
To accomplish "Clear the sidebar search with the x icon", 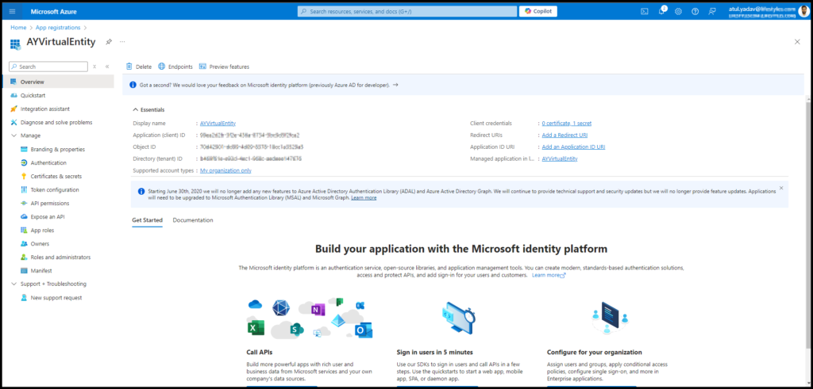I will (x=94, y=67).
